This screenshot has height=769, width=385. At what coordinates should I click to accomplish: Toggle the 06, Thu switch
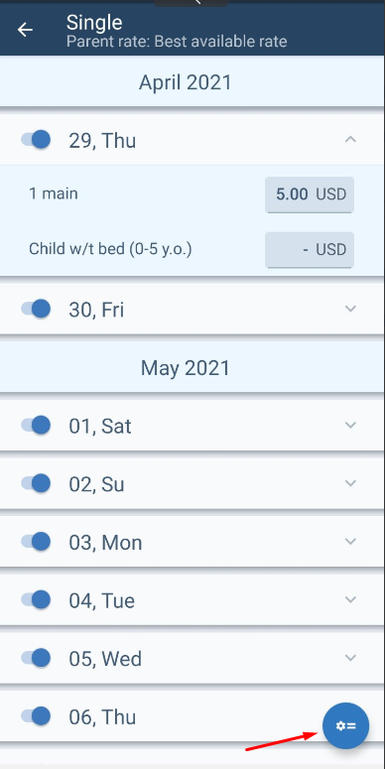tap(36, 716)
